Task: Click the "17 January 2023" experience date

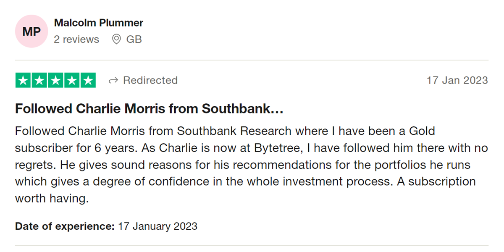Action: click(157, 226)
